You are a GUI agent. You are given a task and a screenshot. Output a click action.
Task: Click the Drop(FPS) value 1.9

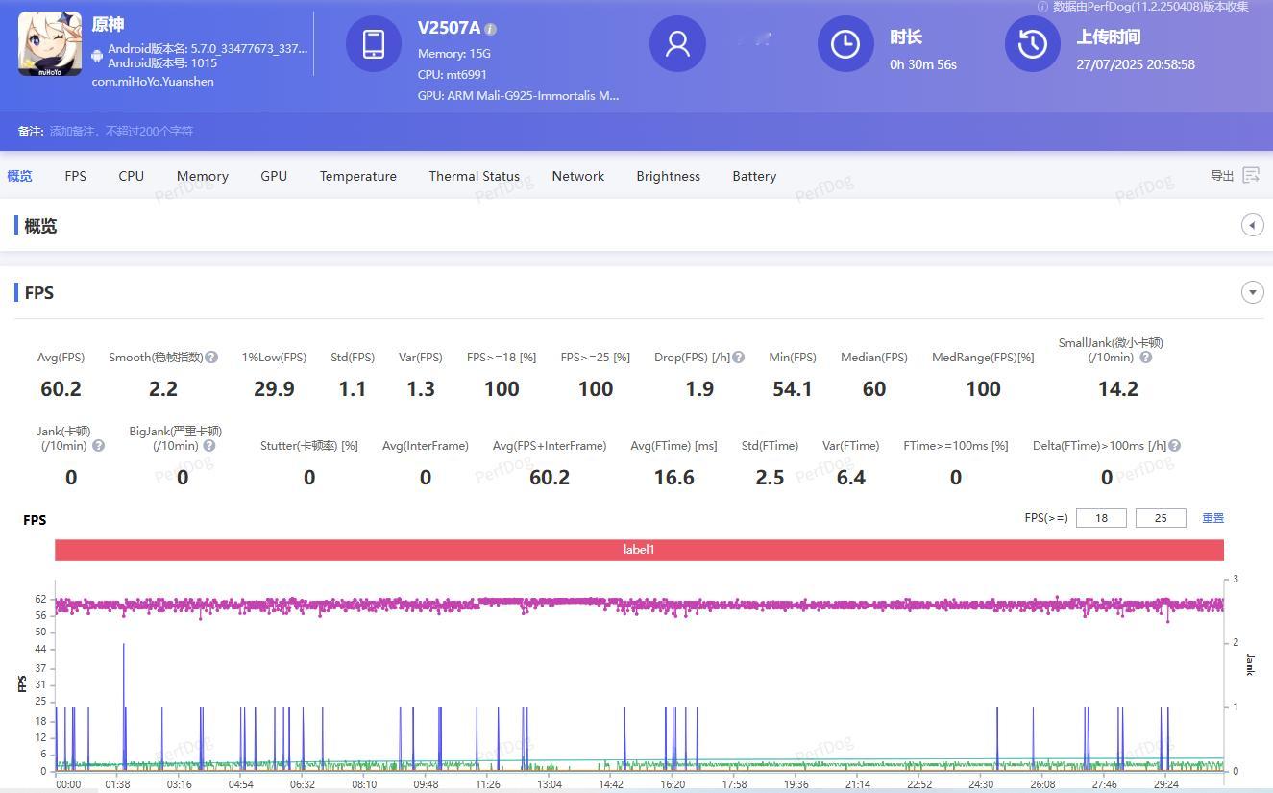699,388
